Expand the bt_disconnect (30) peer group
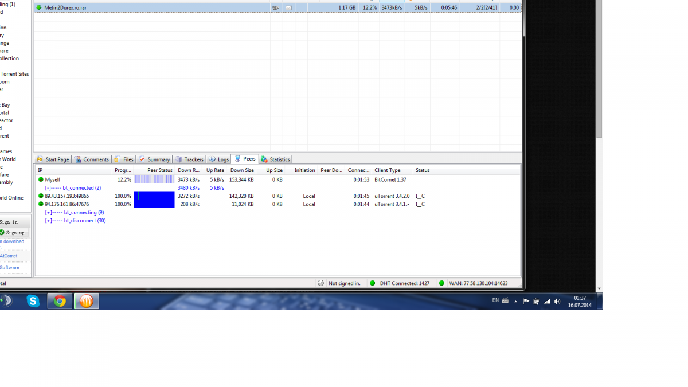The image size is (688, 387). point(48,221)
